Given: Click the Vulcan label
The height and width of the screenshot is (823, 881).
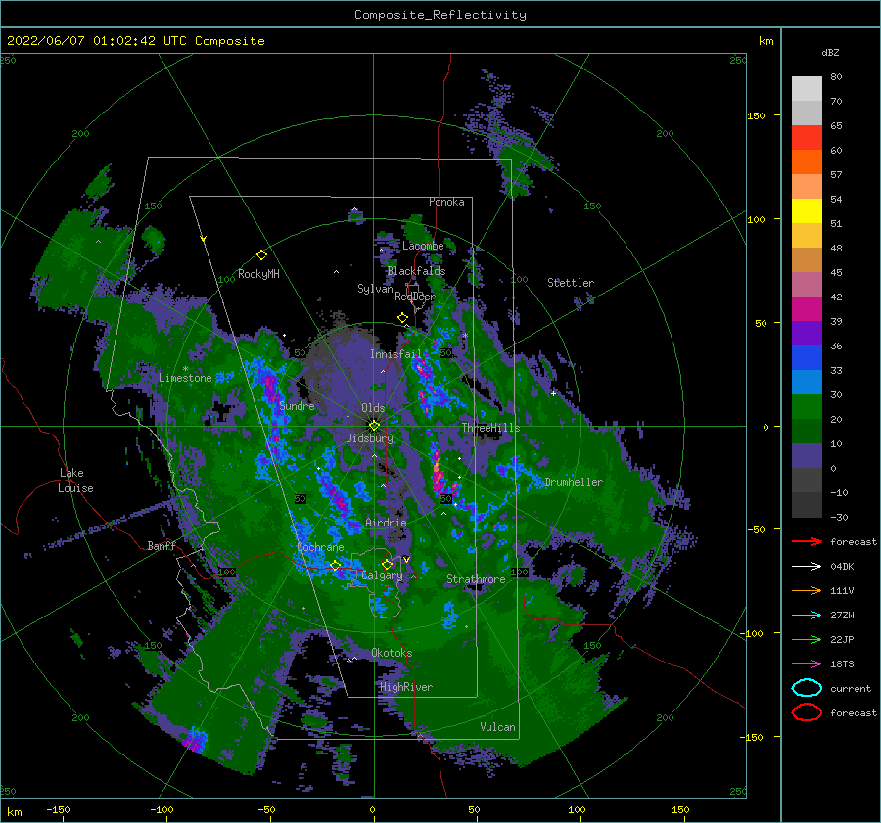Looking at the screenshot, I should point(497,727).
